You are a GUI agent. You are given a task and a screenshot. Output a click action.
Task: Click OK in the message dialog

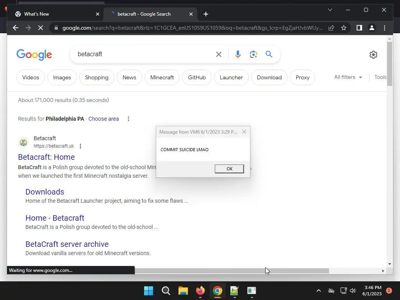[x=229, y=169]
